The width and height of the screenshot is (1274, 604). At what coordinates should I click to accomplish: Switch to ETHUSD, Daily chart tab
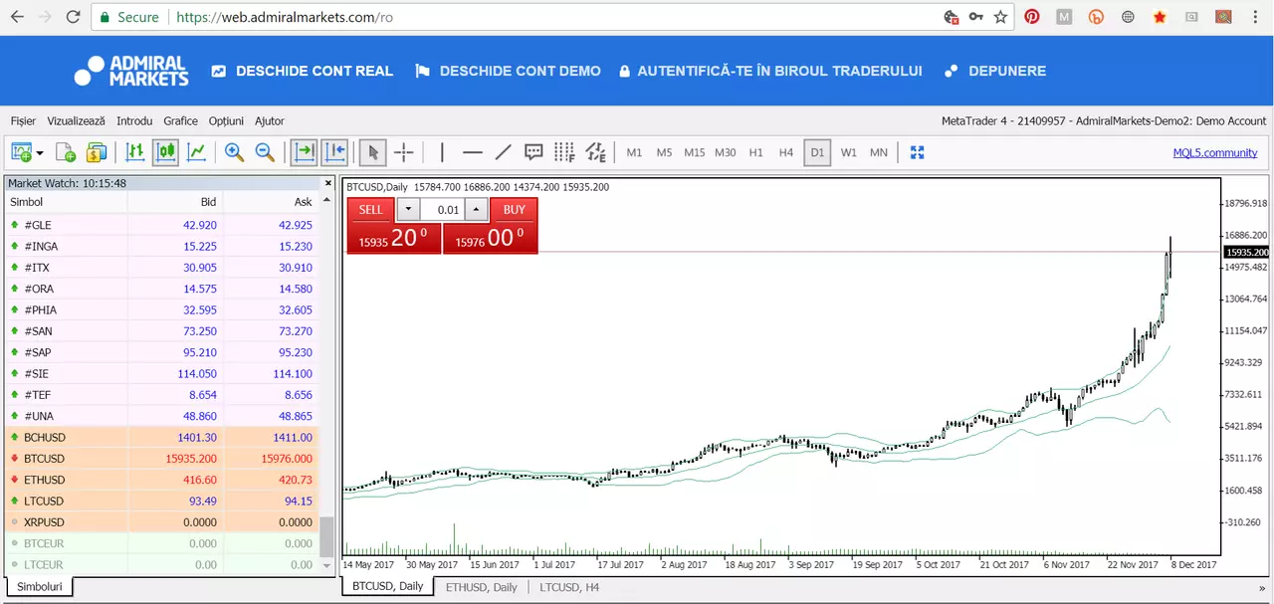coord(481,587)
